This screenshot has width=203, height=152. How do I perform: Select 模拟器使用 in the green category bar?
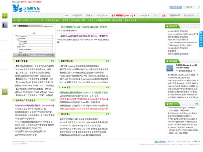(x=117, y=21)
